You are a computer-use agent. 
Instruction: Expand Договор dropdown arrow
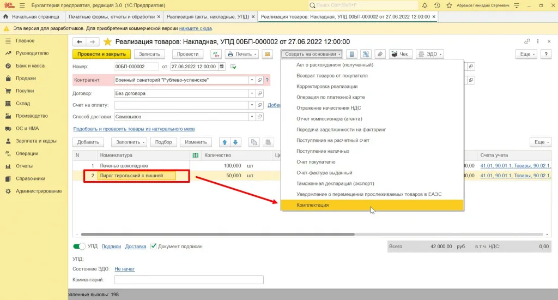click(252, 93)
